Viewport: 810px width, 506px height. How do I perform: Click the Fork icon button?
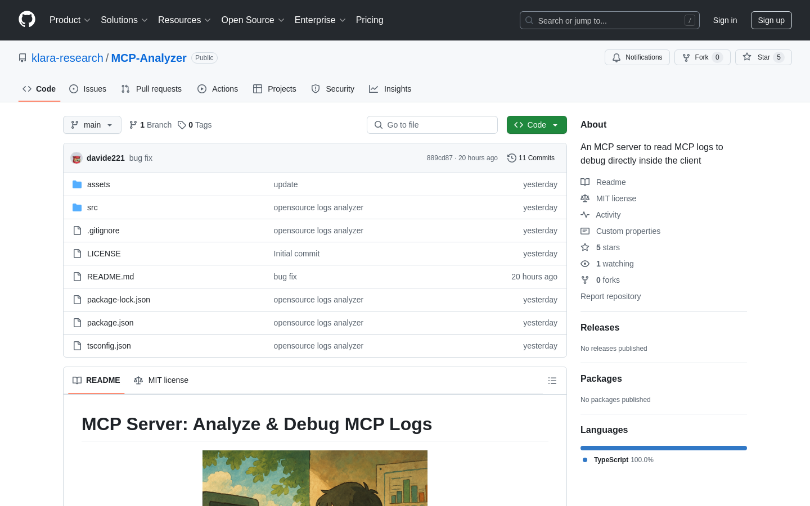click(702, 57)
